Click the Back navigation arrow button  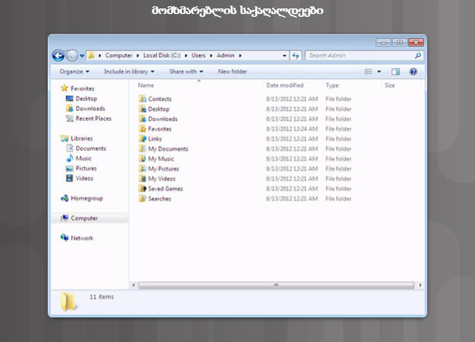coord(58,55)
